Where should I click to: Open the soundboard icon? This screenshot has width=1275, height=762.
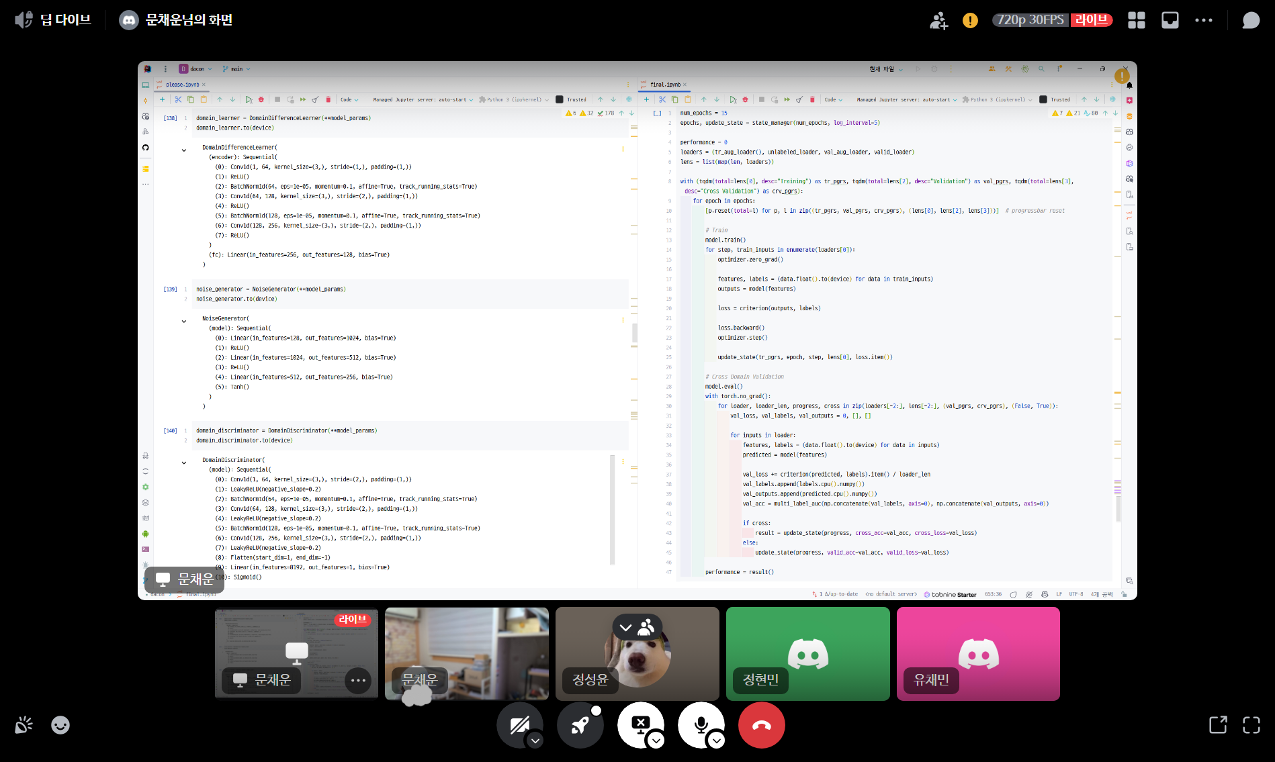click(x=24, y=725)
